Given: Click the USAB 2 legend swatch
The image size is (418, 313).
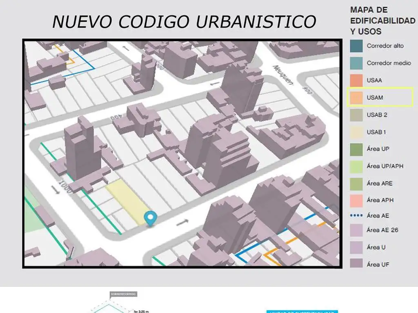Looking at the screenshot, I should pos(356,115).
